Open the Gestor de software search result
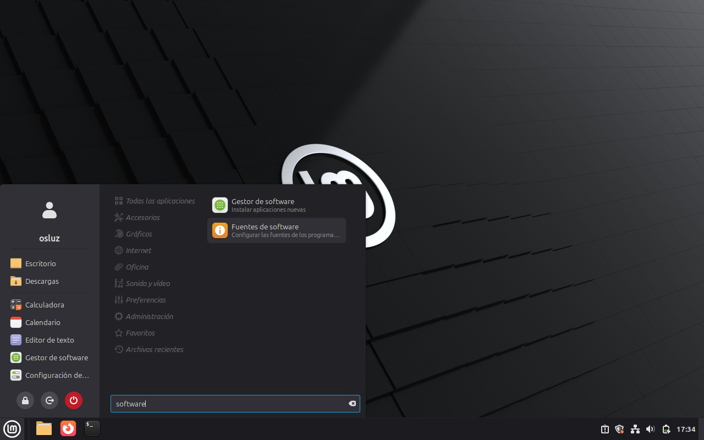 pyautogui.click(x=277, y=205)
